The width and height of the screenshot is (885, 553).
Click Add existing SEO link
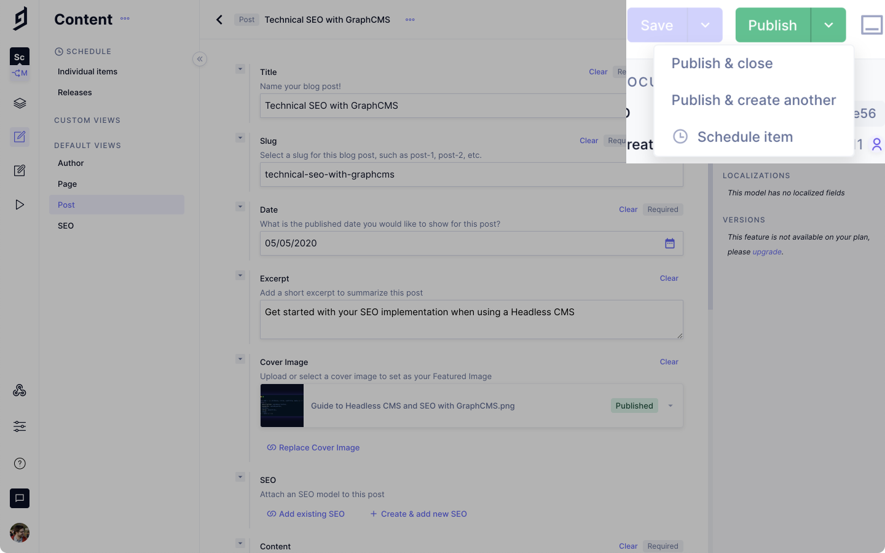tap(305, 514)
